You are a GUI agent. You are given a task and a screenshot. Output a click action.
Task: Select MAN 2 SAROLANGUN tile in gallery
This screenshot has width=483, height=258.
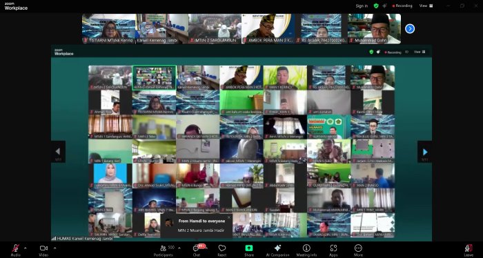(241, 200)
